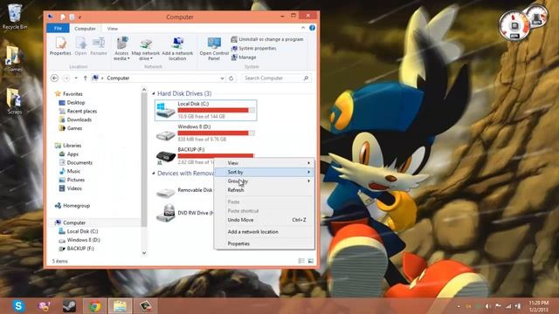Choose Properties in context menu
Image resolution: width=559 pixels, height=314 pixels.
pos(264,244)
